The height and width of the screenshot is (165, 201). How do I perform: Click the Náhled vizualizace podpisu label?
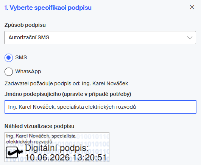click(x=39, y=126)
